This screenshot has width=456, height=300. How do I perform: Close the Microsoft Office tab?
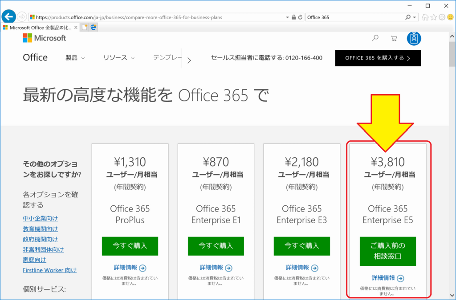(x=76, y=27)
